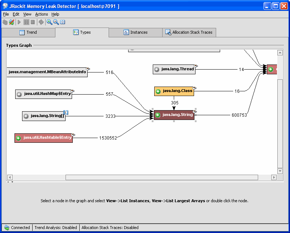
Task: Expand the partially visible red node at right
Action: pyautogui.click(x=270, y=70)
